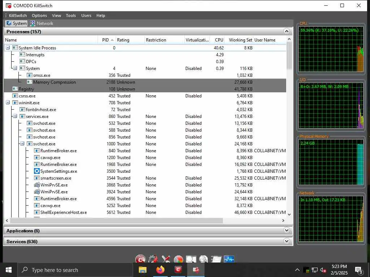Click the CPU usage graph

[331, 49]
